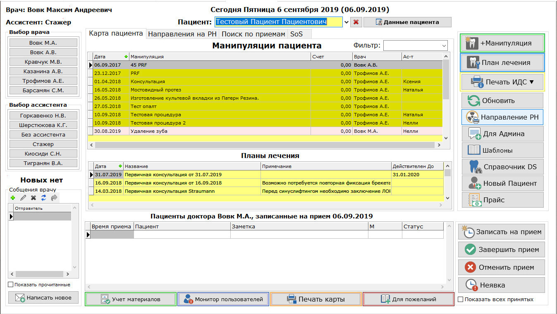Click the Счет column header
This screenshot has width=557, height=314.
tap(331, 56)
